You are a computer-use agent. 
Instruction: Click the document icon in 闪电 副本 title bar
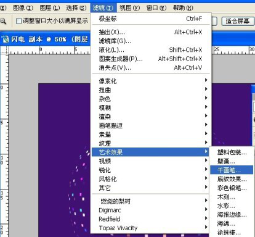click(6, 39)
